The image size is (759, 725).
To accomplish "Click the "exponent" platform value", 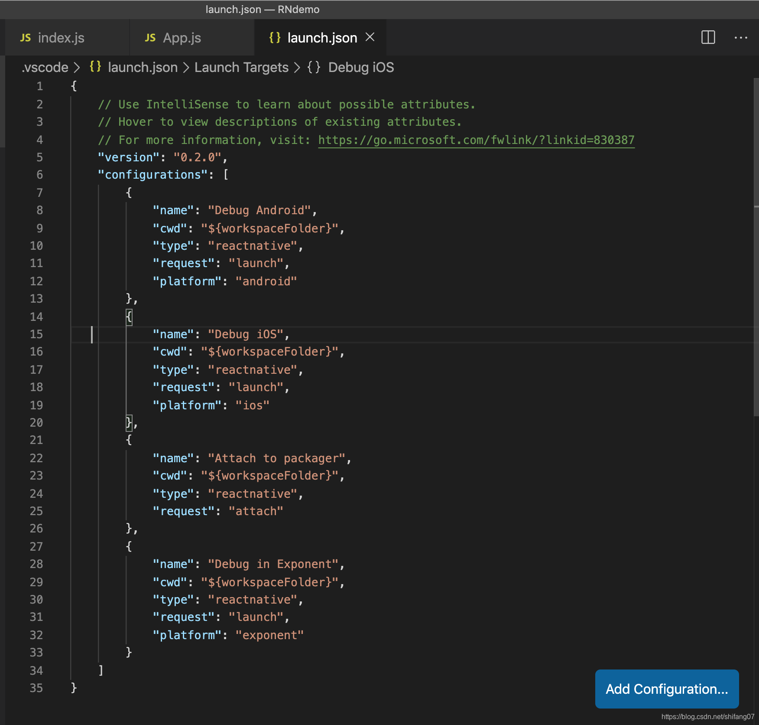I will click(269, 635).
